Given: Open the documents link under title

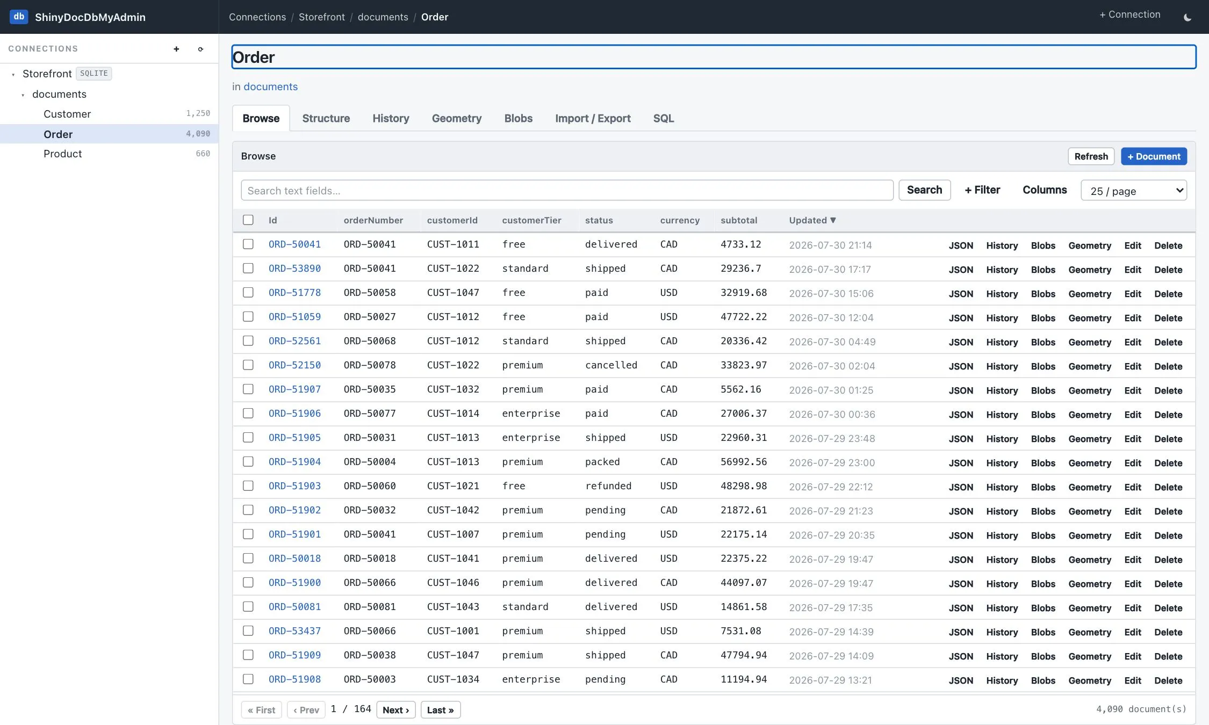Looking at the screenshot, I should point(270,86).
